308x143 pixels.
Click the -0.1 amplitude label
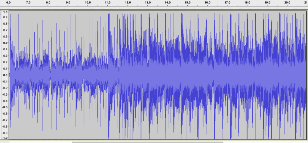click(x=5, y=82)
